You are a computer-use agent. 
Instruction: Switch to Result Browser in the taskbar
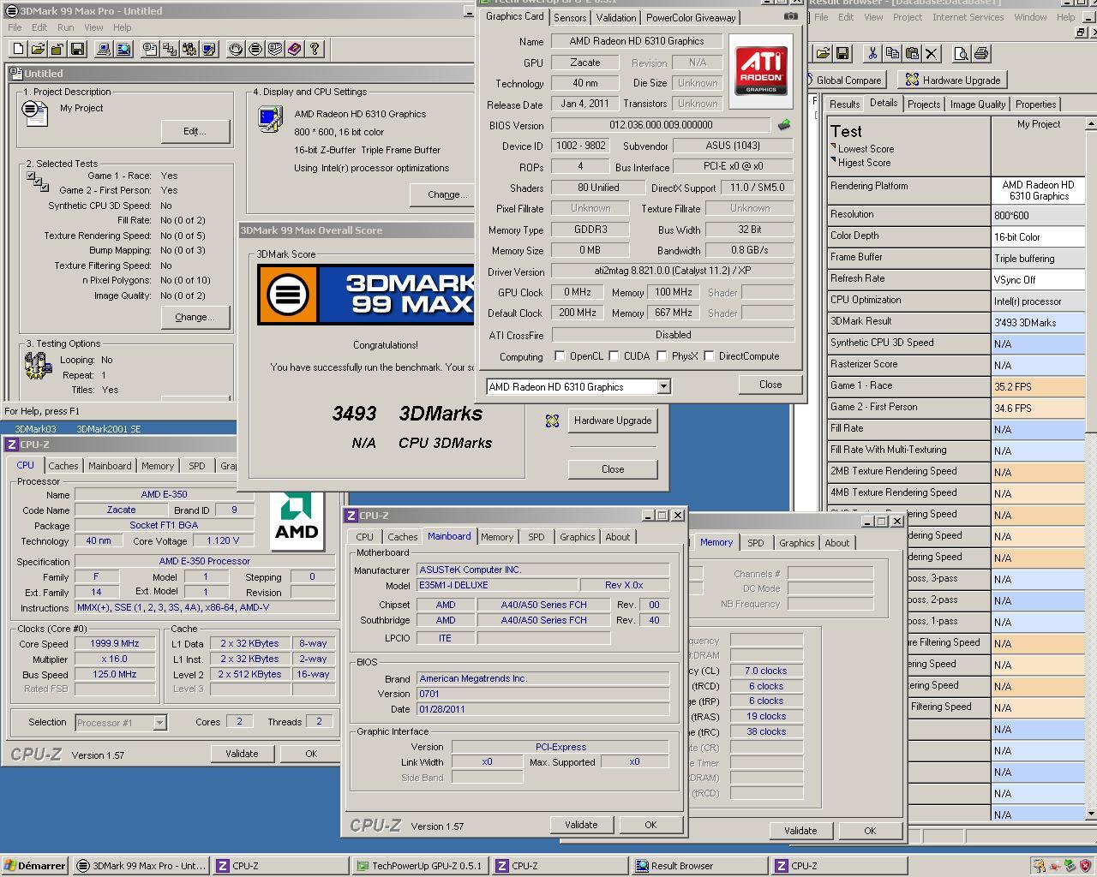[698, 866]
